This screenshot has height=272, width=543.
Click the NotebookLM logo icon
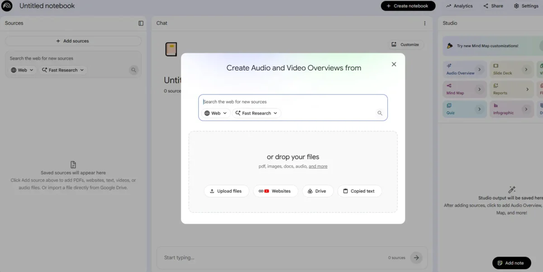click(7, 6)
